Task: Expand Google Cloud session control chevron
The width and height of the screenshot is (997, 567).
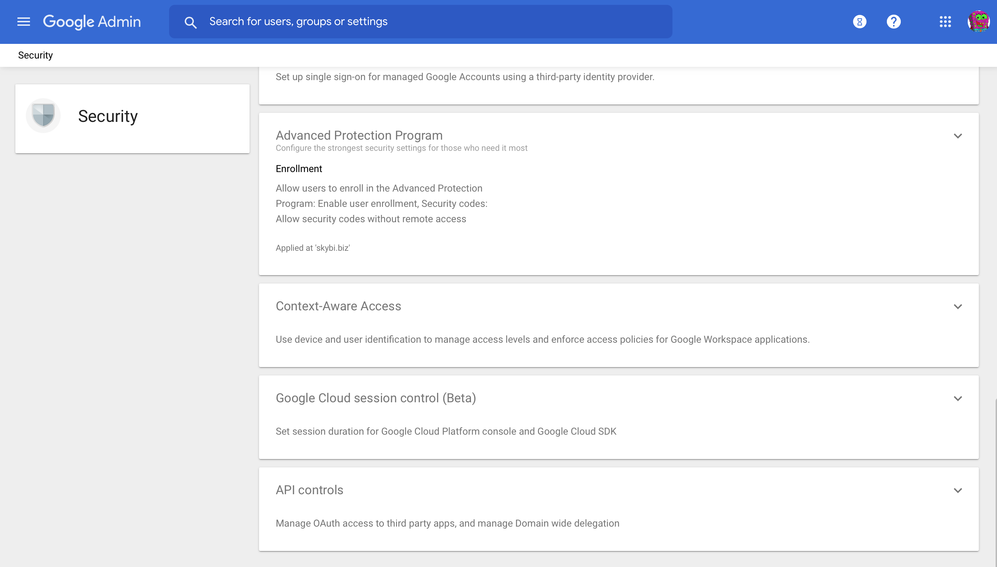Action: point(958,398)
